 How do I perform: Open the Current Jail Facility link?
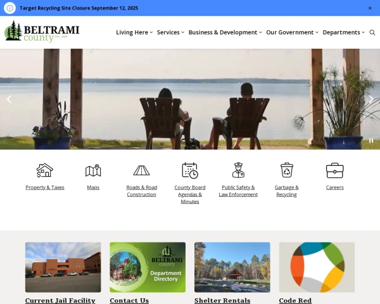(x=60, y=300)
